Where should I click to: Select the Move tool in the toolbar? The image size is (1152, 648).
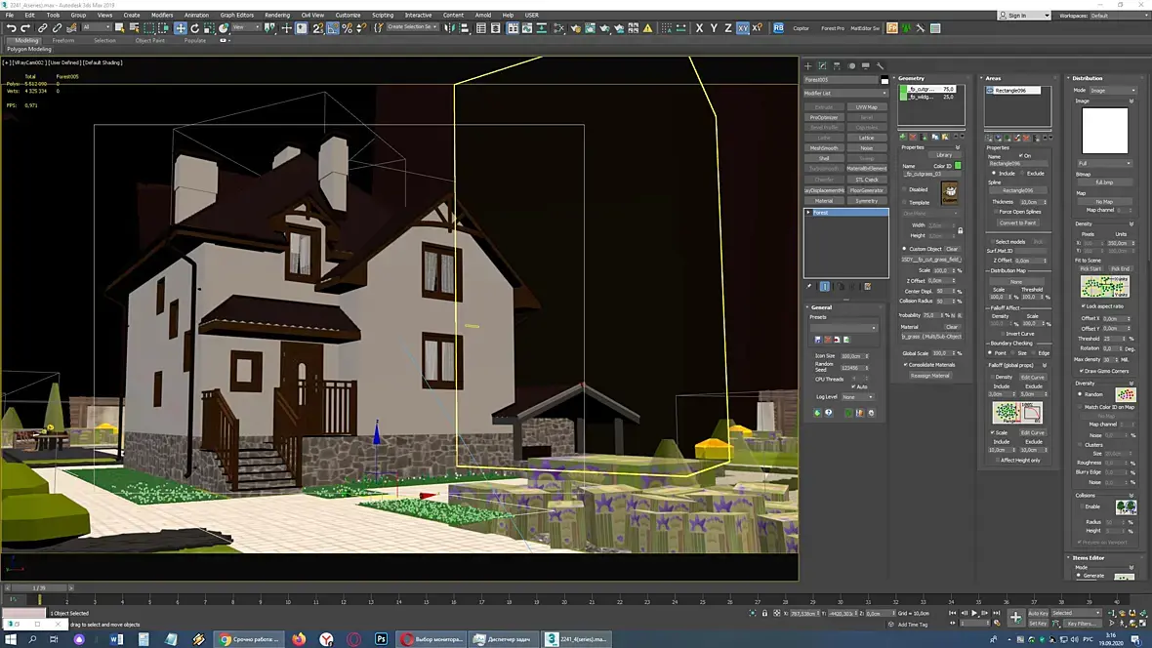click(181, 28)
